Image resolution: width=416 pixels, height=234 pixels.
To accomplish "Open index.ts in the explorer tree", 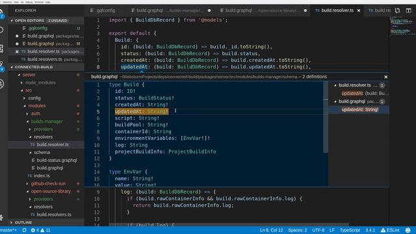I will (46, 175).
